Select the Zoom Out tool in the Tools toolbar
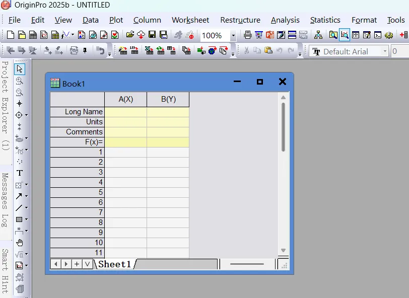The width and height of the screenshot is (409, 298). click(x=19, y=92)
